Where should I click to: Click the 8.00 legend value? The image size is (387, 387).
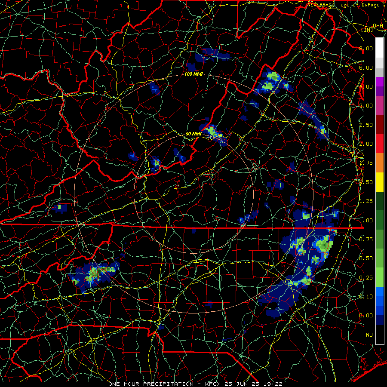click(366, 48)
